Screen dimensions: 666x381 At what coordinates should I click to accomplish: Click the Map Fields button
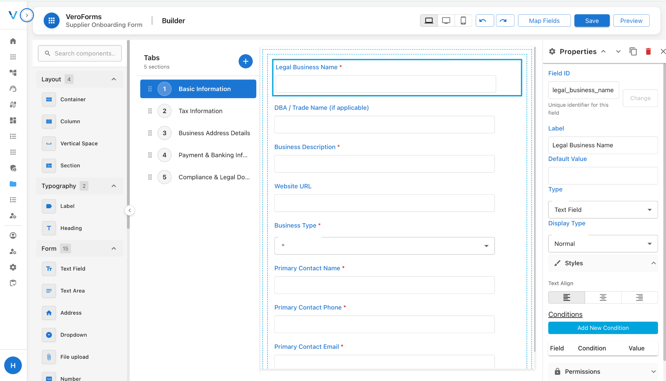tap(544, 20)
